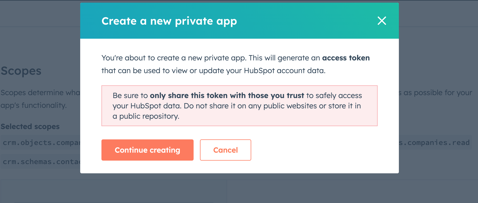Viewport: 478px width, 203px height.
Task: Click the 'You're about to create' paragraph
Action: coord(236,64)
